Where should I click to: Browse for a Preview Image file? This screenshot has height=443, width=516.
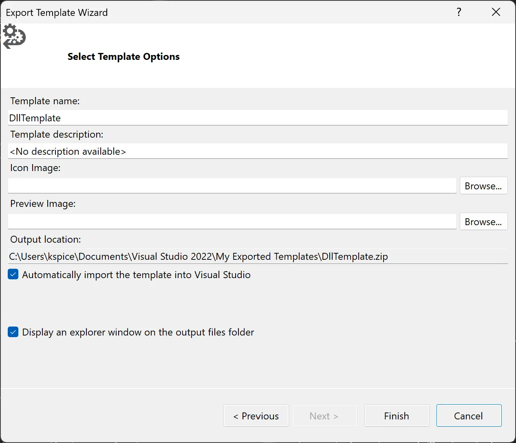483,221
